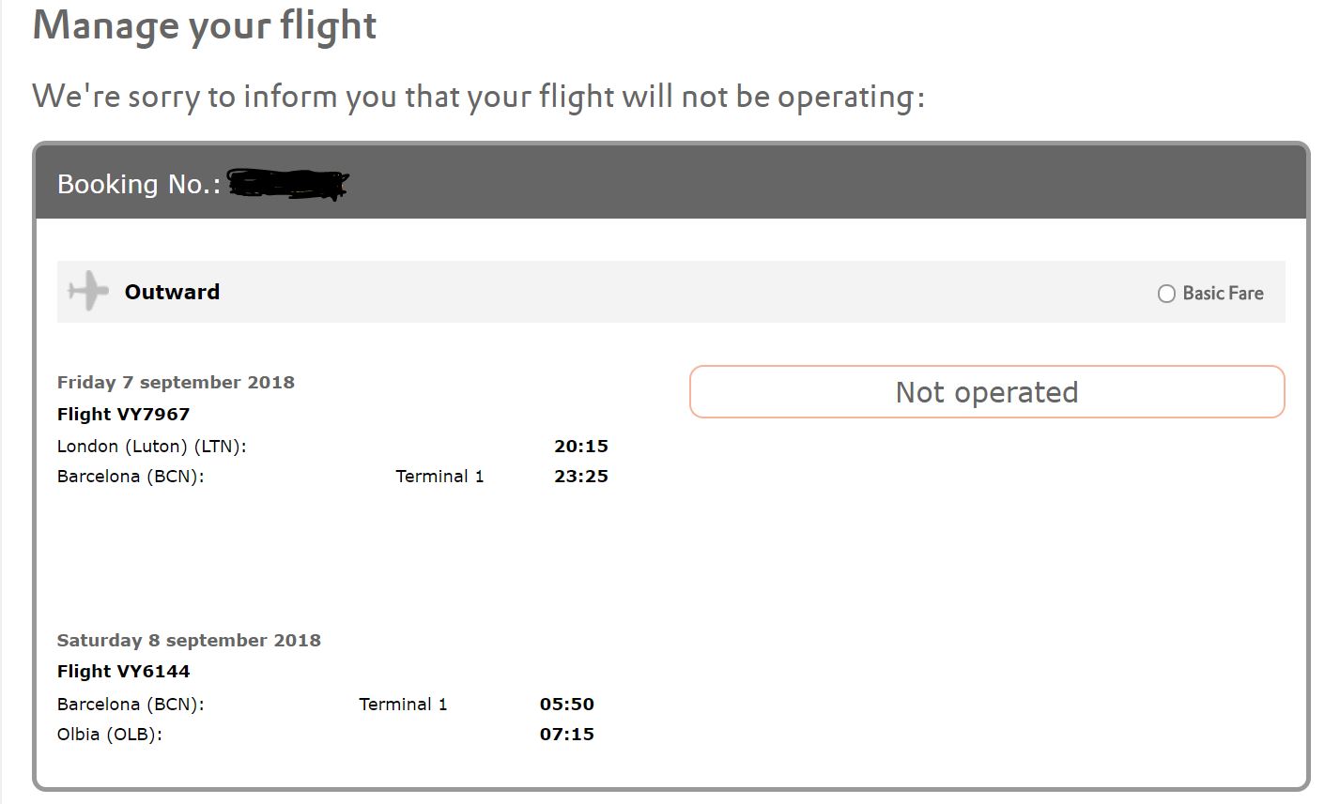
Task: Click the London (Luton) (LTN) departure row
Action: (332, 446)
